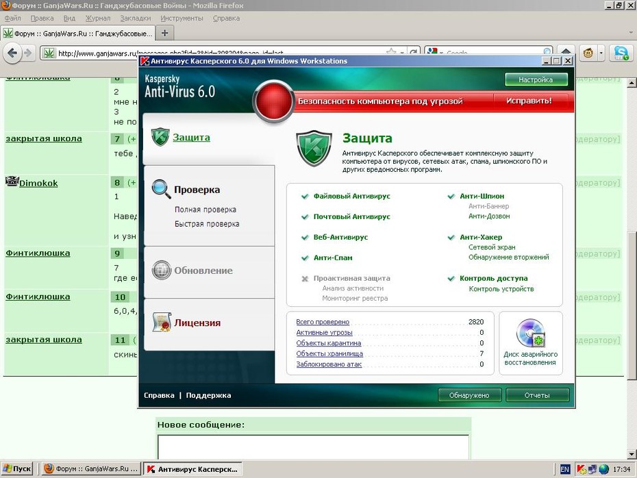
Task: Click the red security status indicator
Action: click(273, 100)
